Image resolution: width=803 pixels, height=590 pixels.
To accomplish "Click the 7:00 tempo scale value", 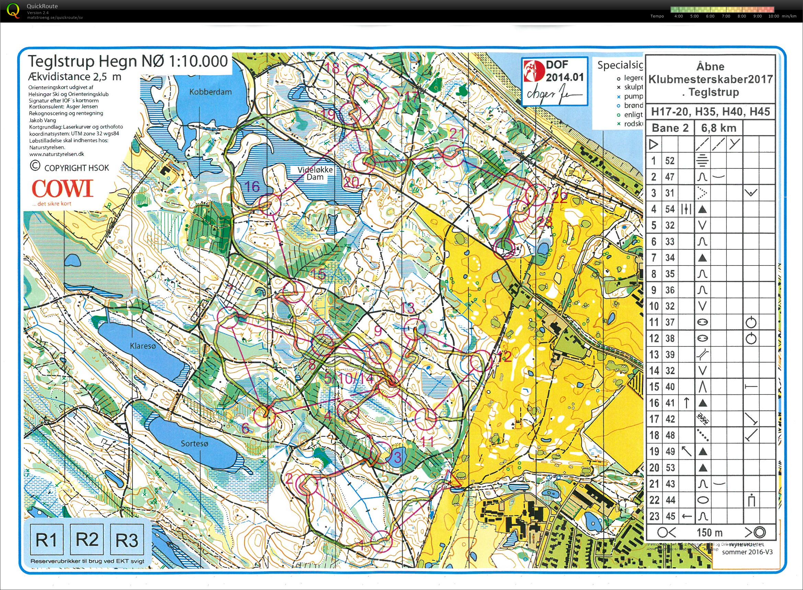I will 726,16.
